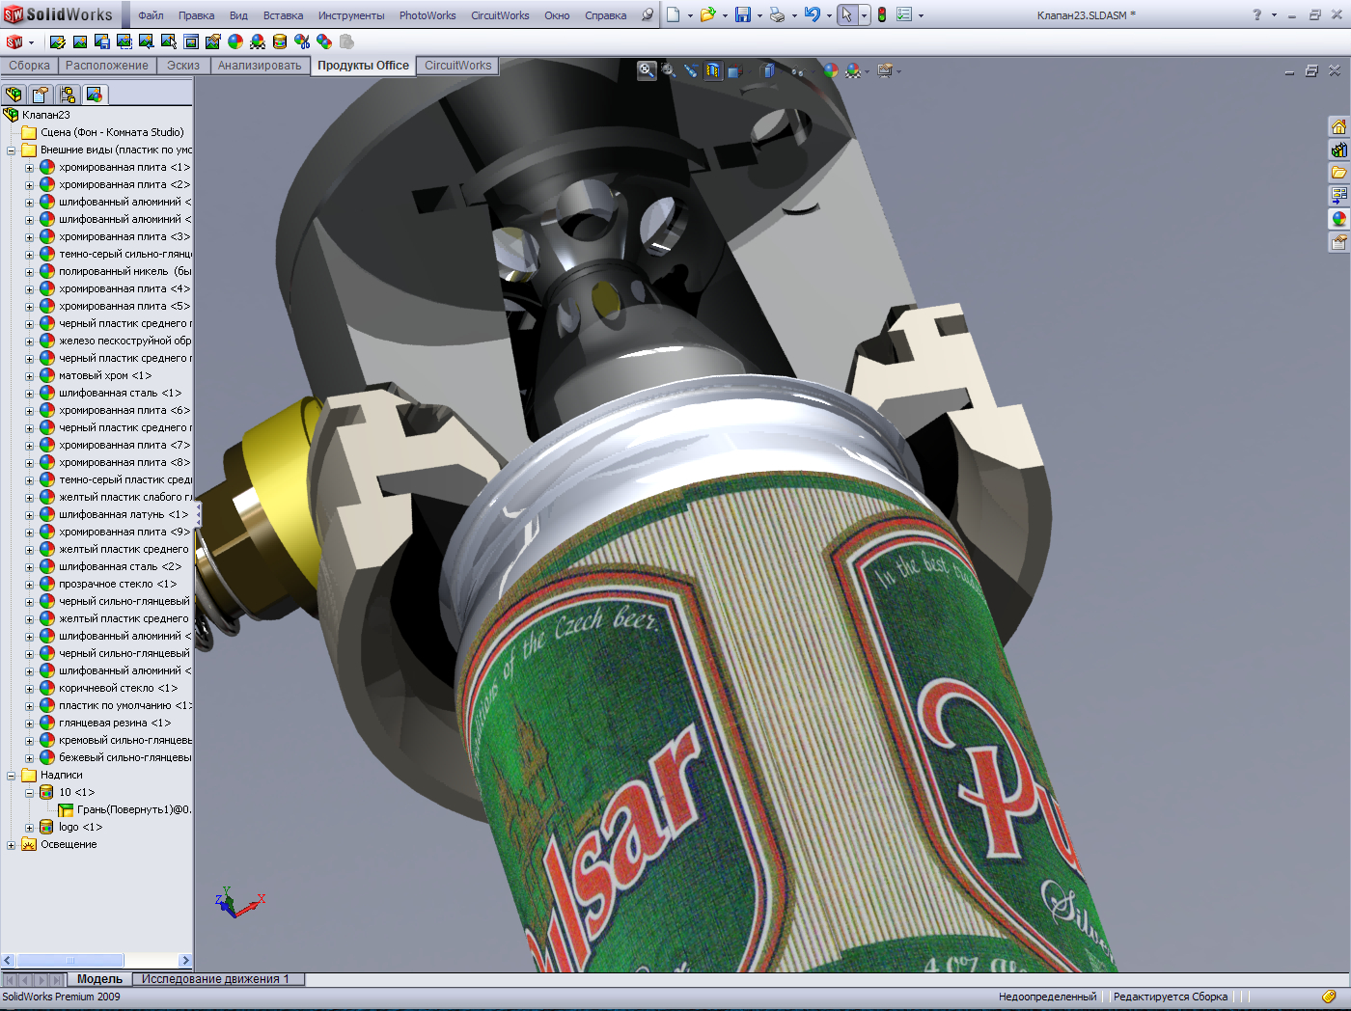Pin the menu bar with pushpin
Screen dimensions: 1351x1011
pos(648,14)
